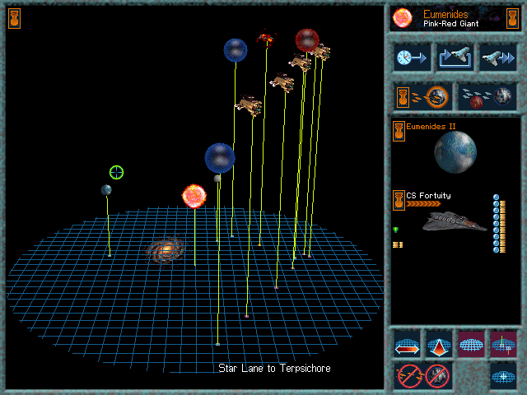The image size is (527, 395).
Task: Click the emblem next to Eumenides II
Action: pyautogui.click(x=399, y=131)
